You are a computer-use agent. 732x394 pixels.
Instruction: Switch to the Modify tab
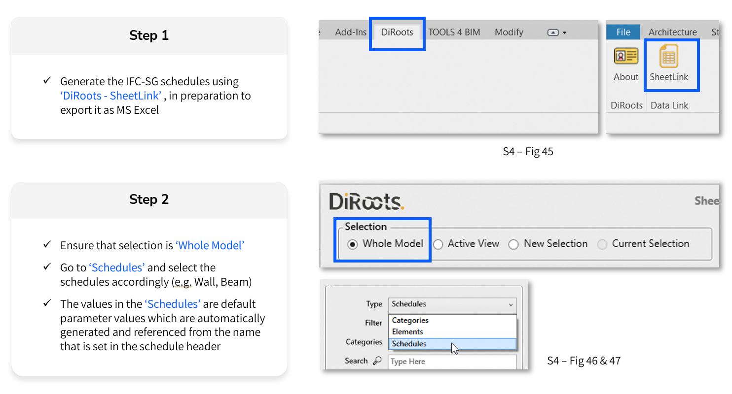point(509,33)
